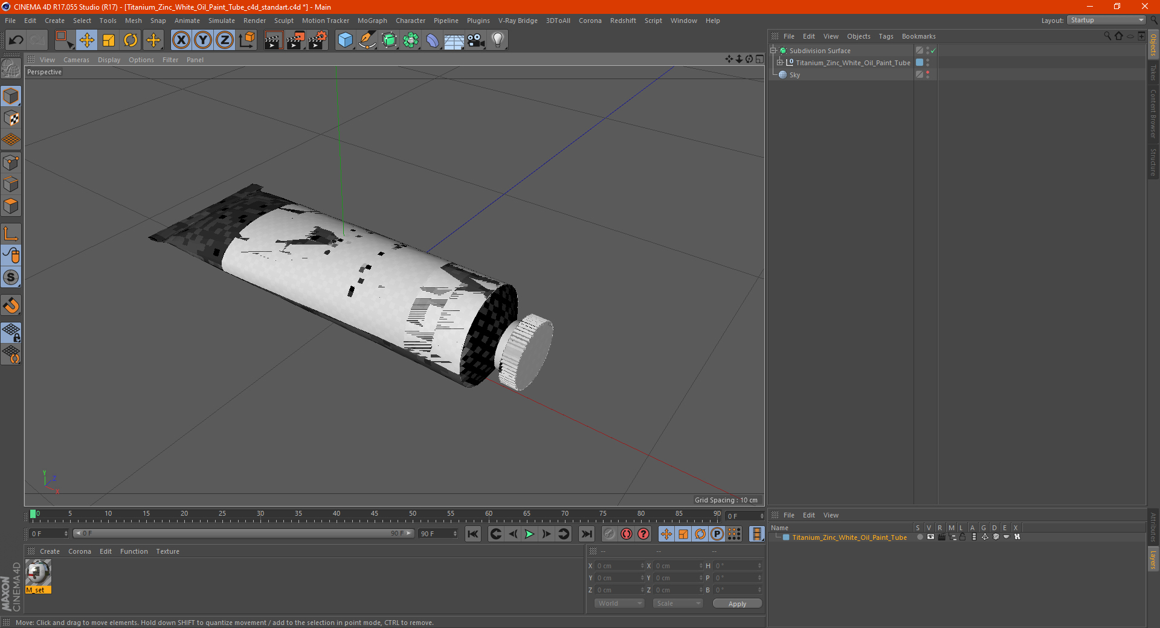Toggle coordinate system icon

tap(247, 40)
